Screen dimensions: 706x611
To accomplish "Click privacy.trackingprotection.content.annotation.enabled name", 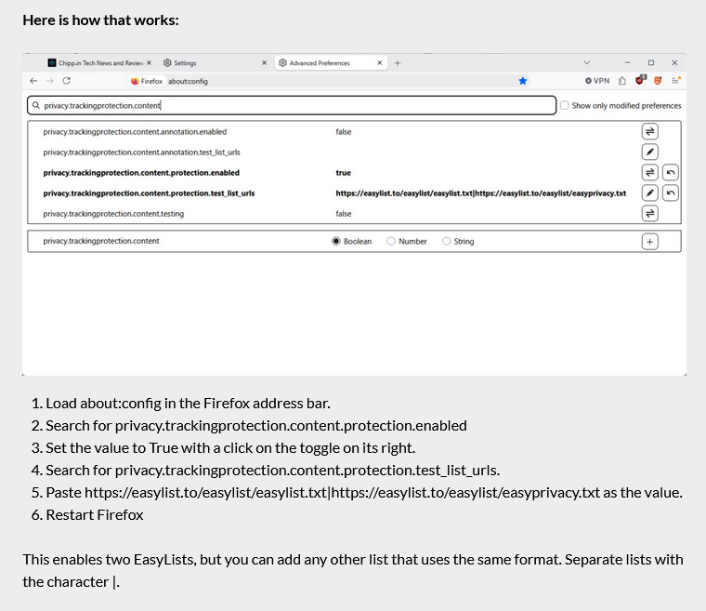I will [135, 132].
